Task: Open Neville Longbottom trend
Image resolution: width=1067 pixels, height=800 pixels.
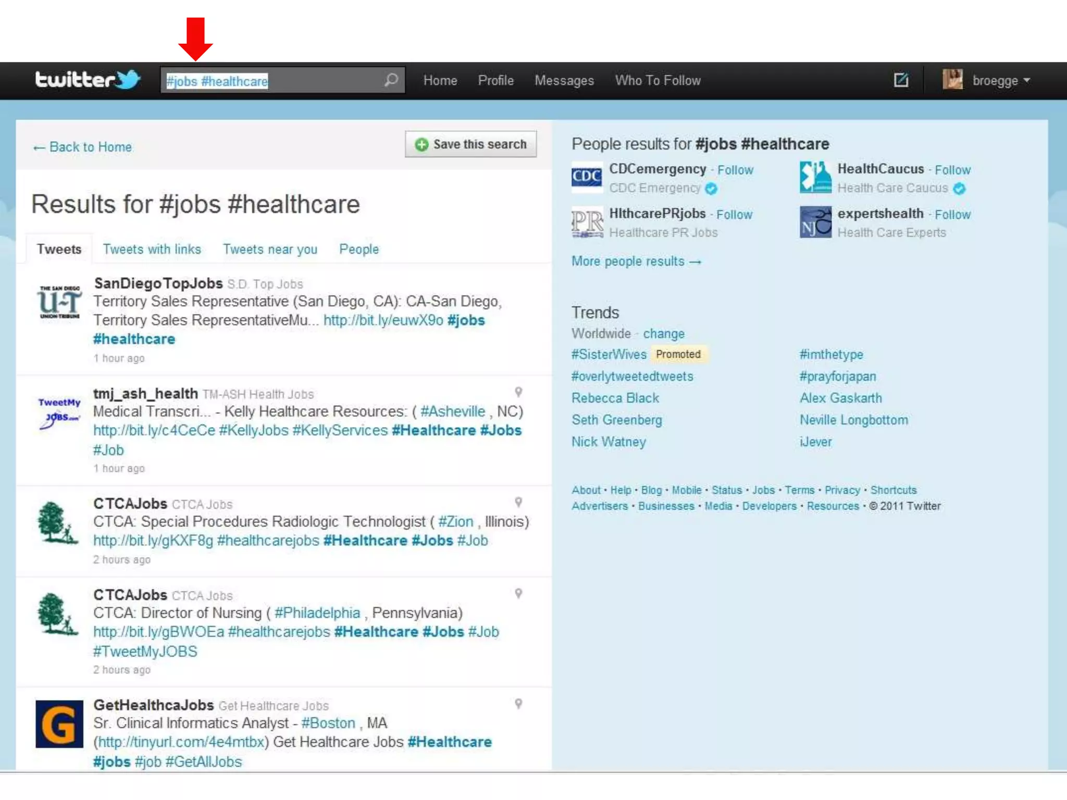Action: coord(854,420)
